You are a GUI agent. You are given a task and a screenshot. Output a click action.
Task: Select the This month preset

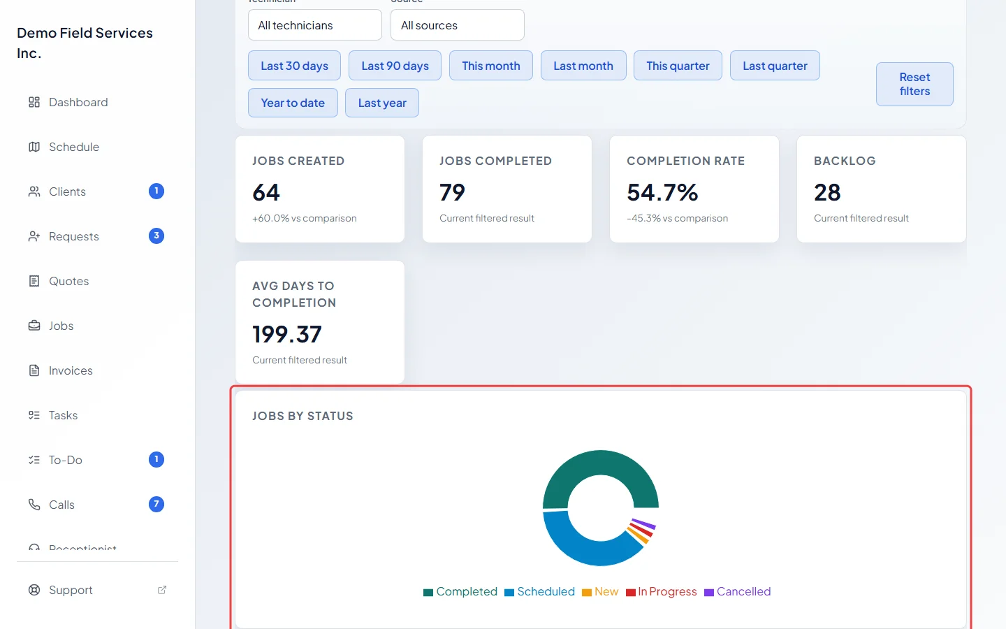coord(491,66)
